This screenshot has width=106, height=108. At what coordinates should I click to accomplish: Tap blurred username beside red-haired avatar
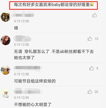22,39
